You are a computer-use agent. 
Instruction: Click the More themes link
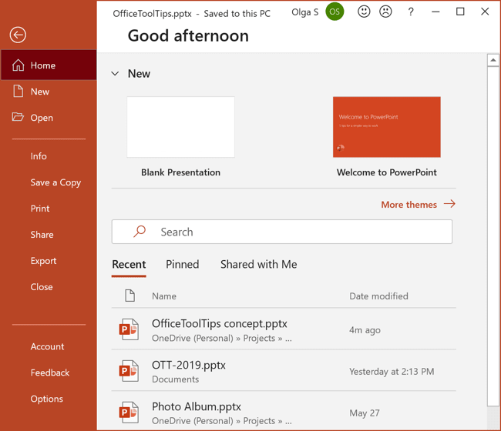[x=409, y=205]
